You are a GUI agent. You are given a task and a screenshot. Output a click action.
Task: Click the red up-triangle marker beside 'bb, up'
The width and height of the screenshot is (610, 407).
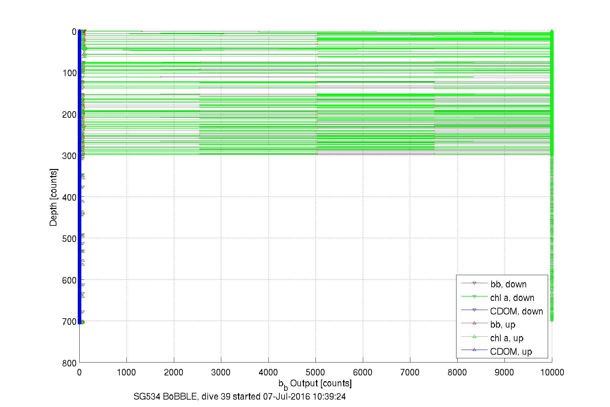click(x=474, y=323)
